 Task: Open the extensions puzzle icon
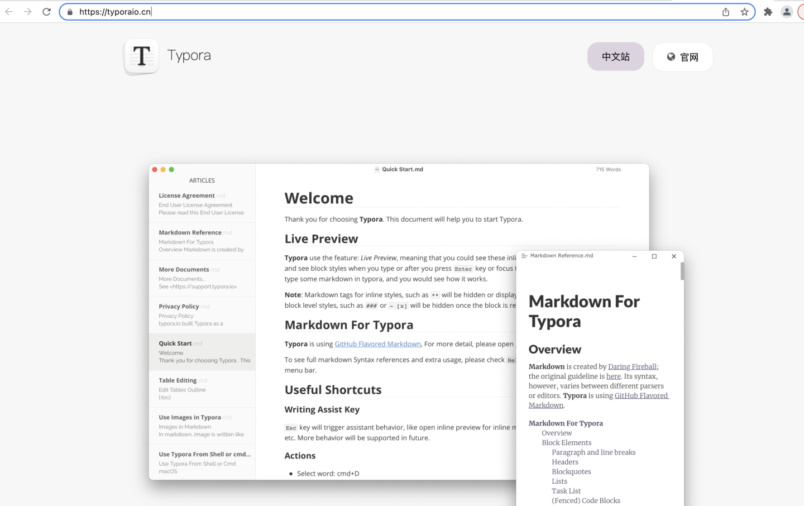[768, 12]
